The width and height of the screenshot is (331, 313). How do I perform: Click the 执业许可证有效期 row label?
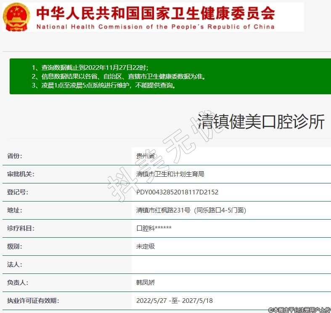(x=33, y=301)
